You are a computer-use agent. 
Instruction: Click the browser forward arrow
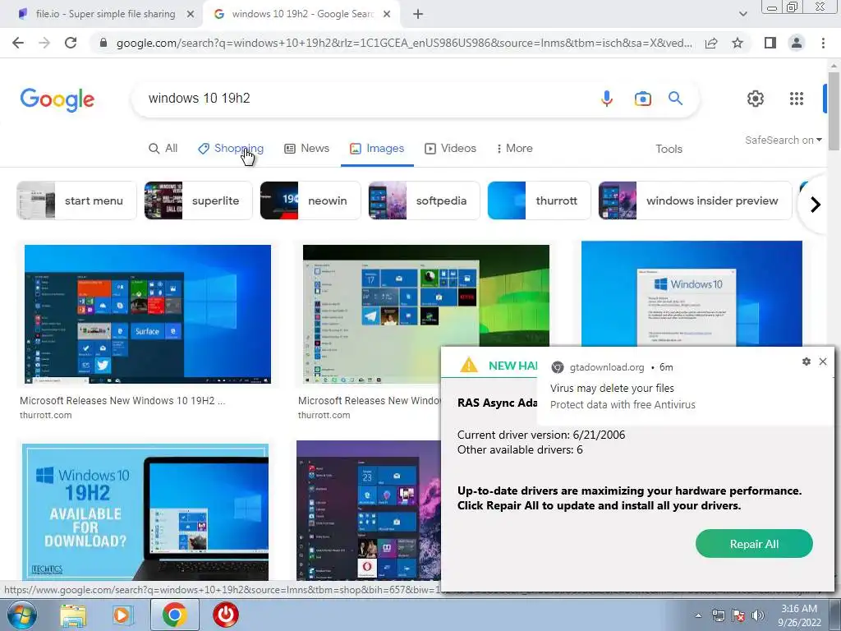(44, 43)
